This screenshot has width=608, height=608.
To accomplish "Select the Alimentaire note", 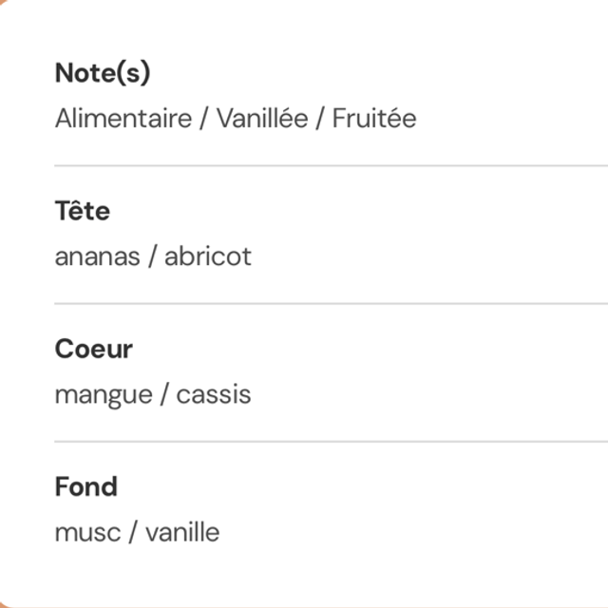I will (x=123, y=119).
